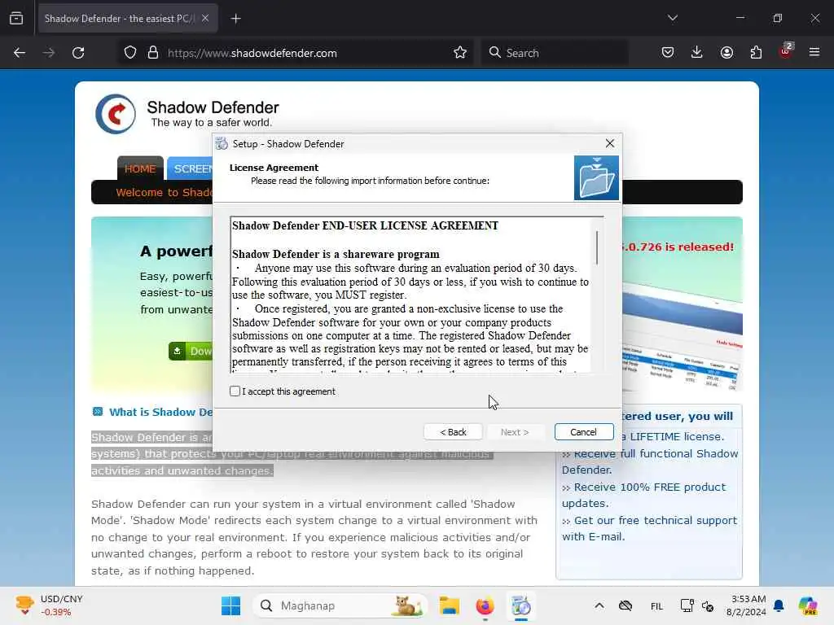This screenshot has width=834, height=625.
Task: Open the Pocket save icon
Action: pyautogui.click(x=668, y=52)
